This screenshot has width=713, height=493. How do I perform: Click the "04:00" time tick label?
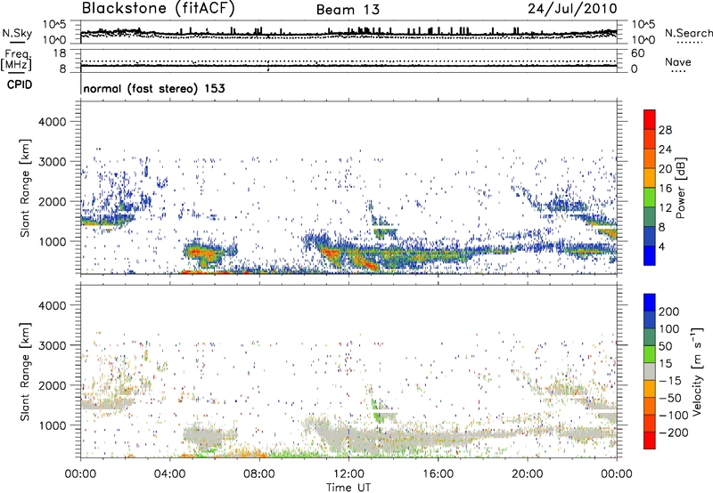(169, 474)
